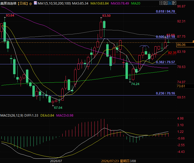Image resolution: width=194 pixels, height=163 pixels.
Task: Click the current price tag 86.06
Action: [x=185, y=45]
